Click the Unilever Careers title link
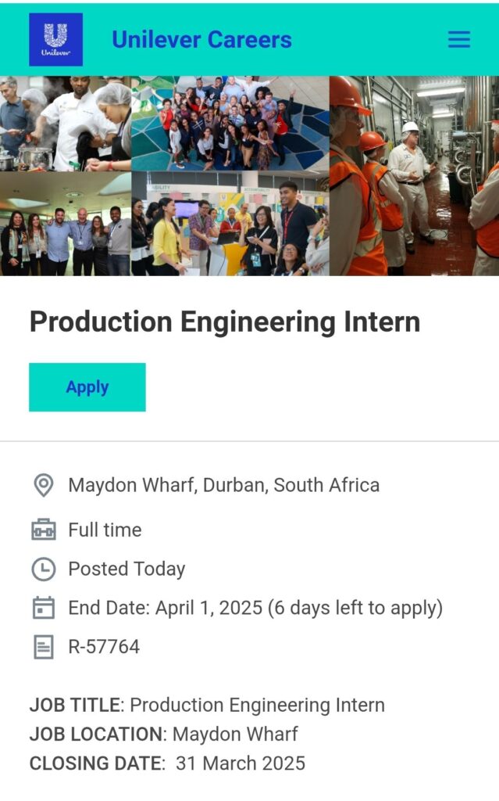Viewport: 499px width, 801px height. [x=201, y=39]
